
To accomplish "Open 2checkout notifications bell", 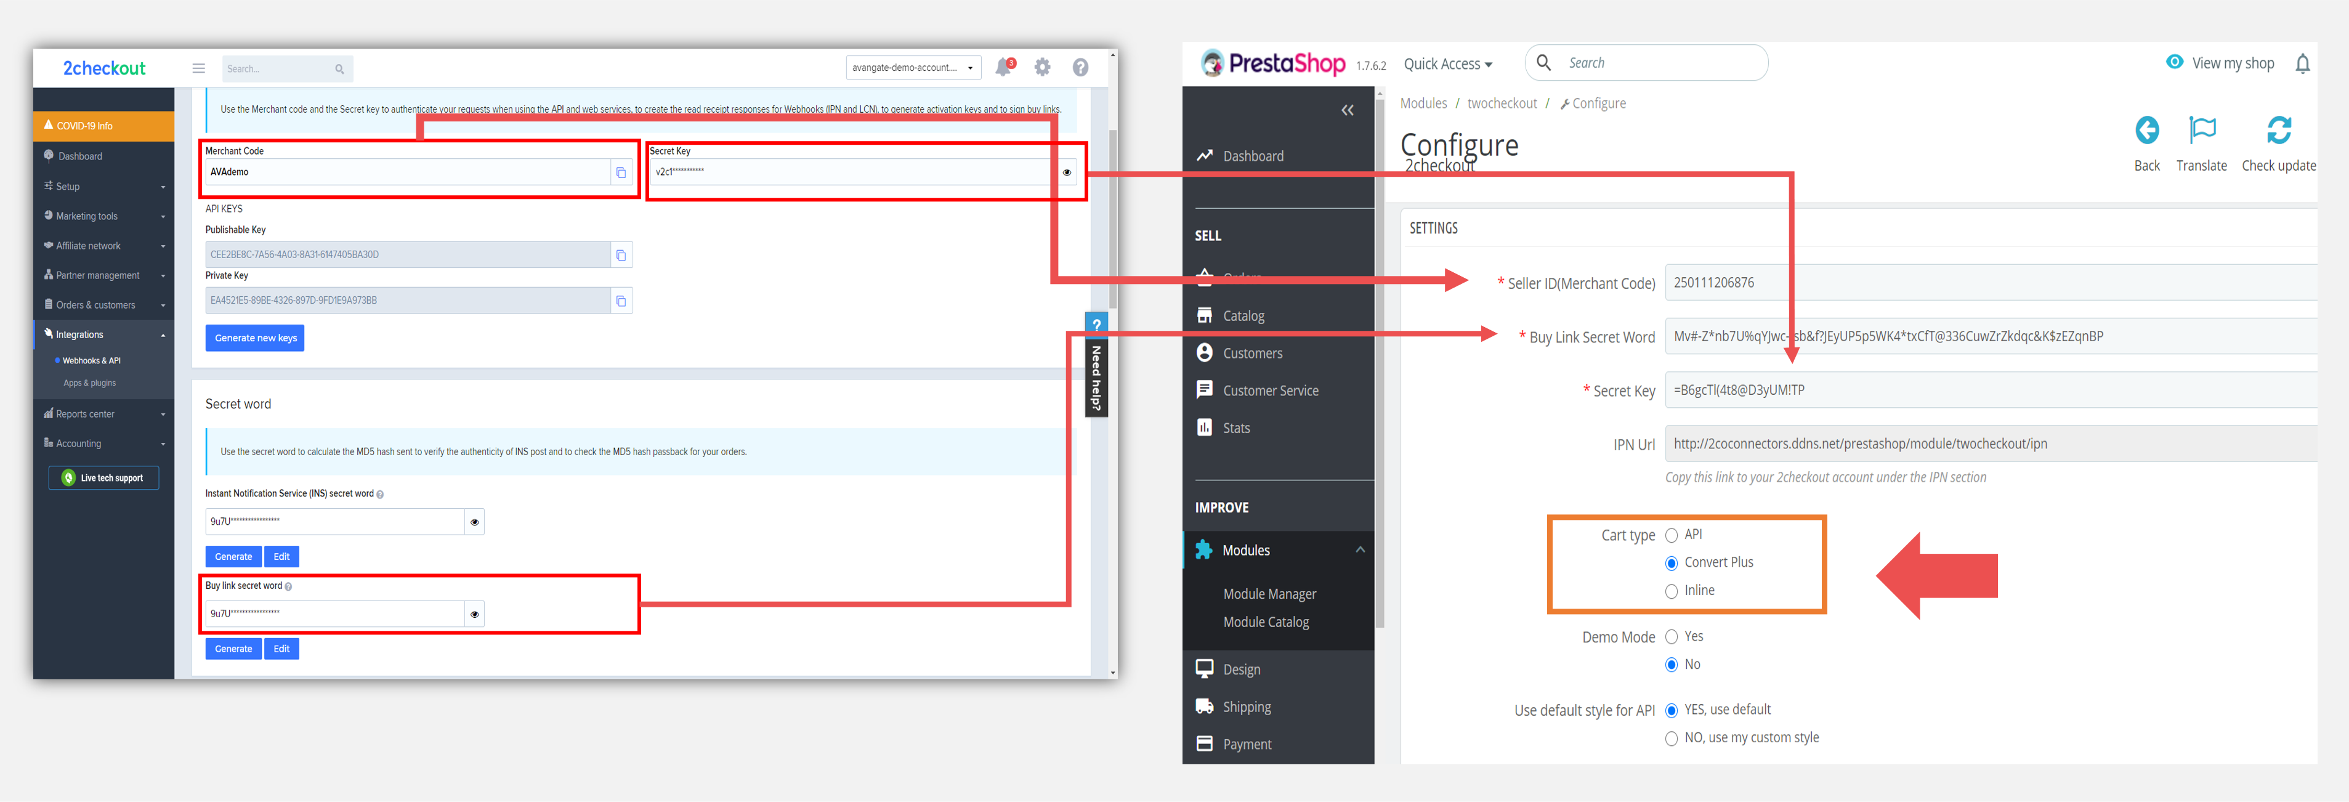I will (x=1003, y=68).
